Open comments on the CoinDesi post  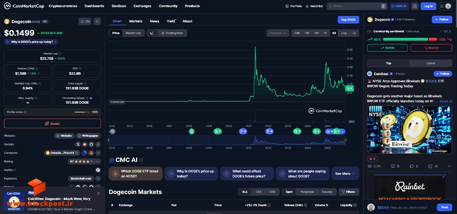click(393, 166)
